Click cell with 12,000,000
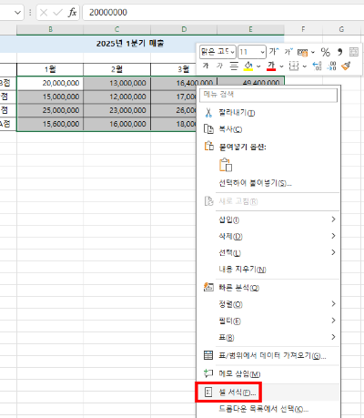 click(x=116, y=97)
